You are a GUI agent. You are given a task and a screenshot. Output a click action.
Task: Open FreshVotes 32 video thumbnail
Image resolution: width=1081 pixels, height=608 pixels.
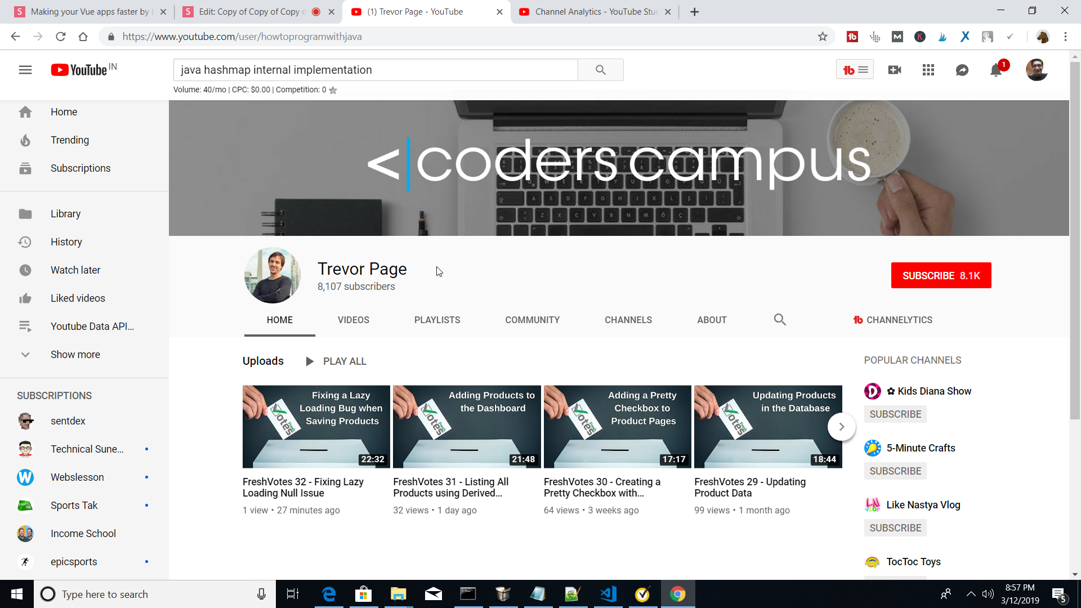tap(316, 427)
